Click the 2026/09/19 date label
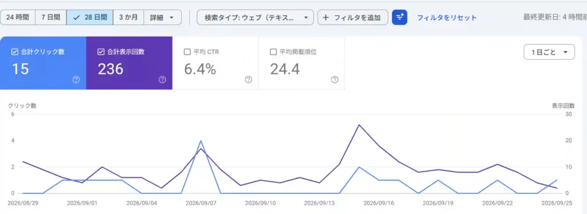Viewport: 587px width, 214px height. [439, 203]
